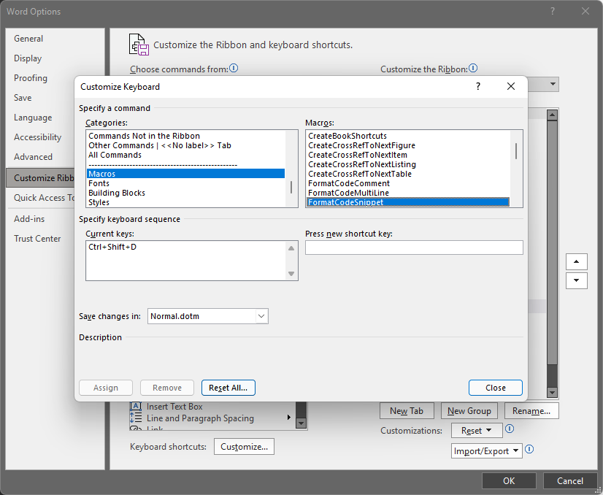Click the info icon next to Reset customizations
The height and width of the screenshot is (495, 603).
click(510, 429)
